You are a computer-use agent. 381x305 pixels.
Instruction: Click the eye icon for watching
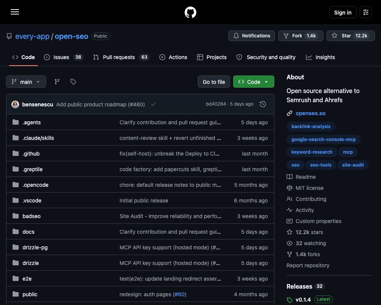(290, 243)
